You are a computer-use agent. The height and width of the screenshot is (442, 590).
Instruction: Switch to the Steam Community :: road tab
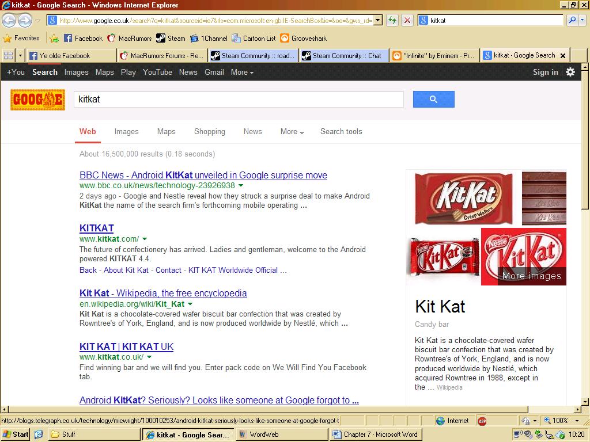254,56
